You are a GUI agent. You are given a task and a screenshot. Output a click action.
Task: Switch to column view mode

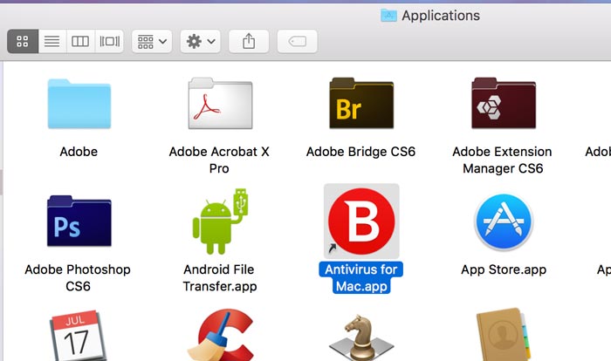[80, 41]
